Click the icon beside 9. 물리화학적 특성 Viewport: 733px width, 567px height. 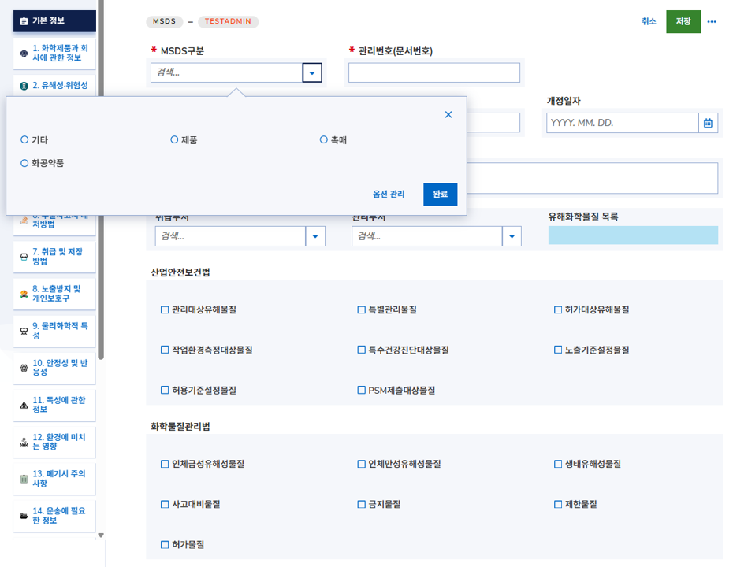(24, 331)
